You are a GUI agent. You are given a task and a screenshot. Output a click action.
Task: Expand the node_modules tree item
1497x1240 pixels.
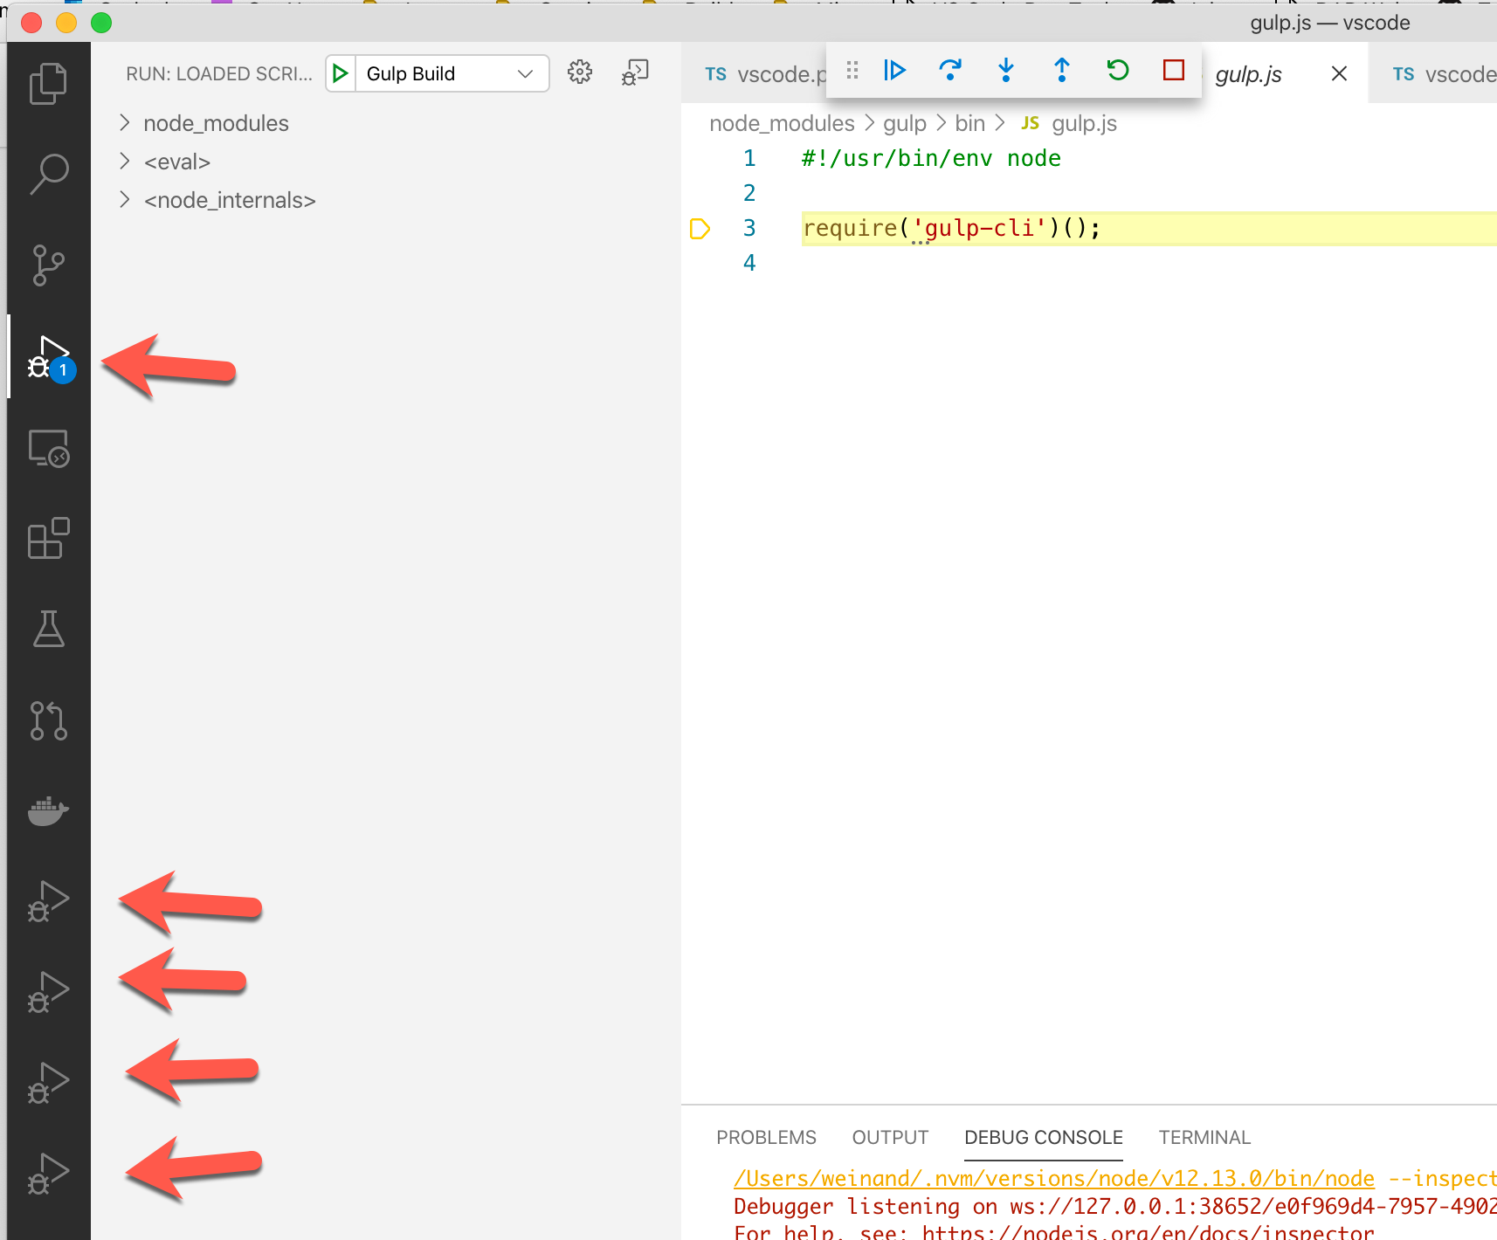coord(125,123)
